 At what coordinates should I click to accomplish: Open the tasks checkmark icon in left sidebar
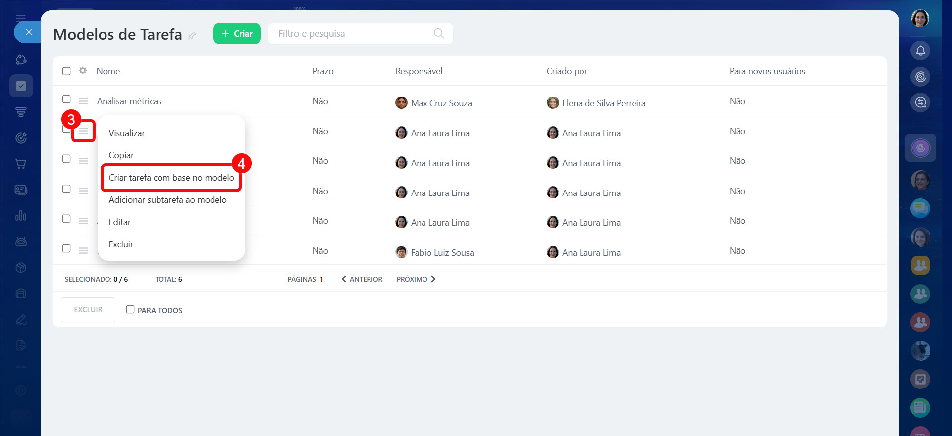pos(21,86)
